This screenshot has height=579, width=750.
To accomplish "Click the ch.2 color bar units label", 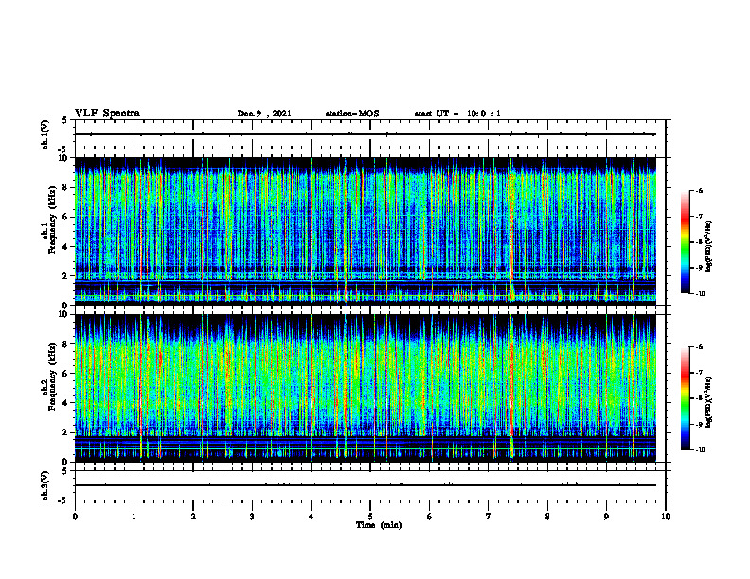I will tap(709, 402).
